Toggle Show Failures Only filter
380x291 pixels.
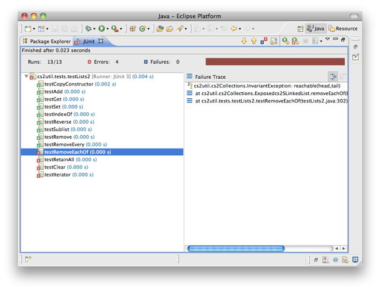264,41
